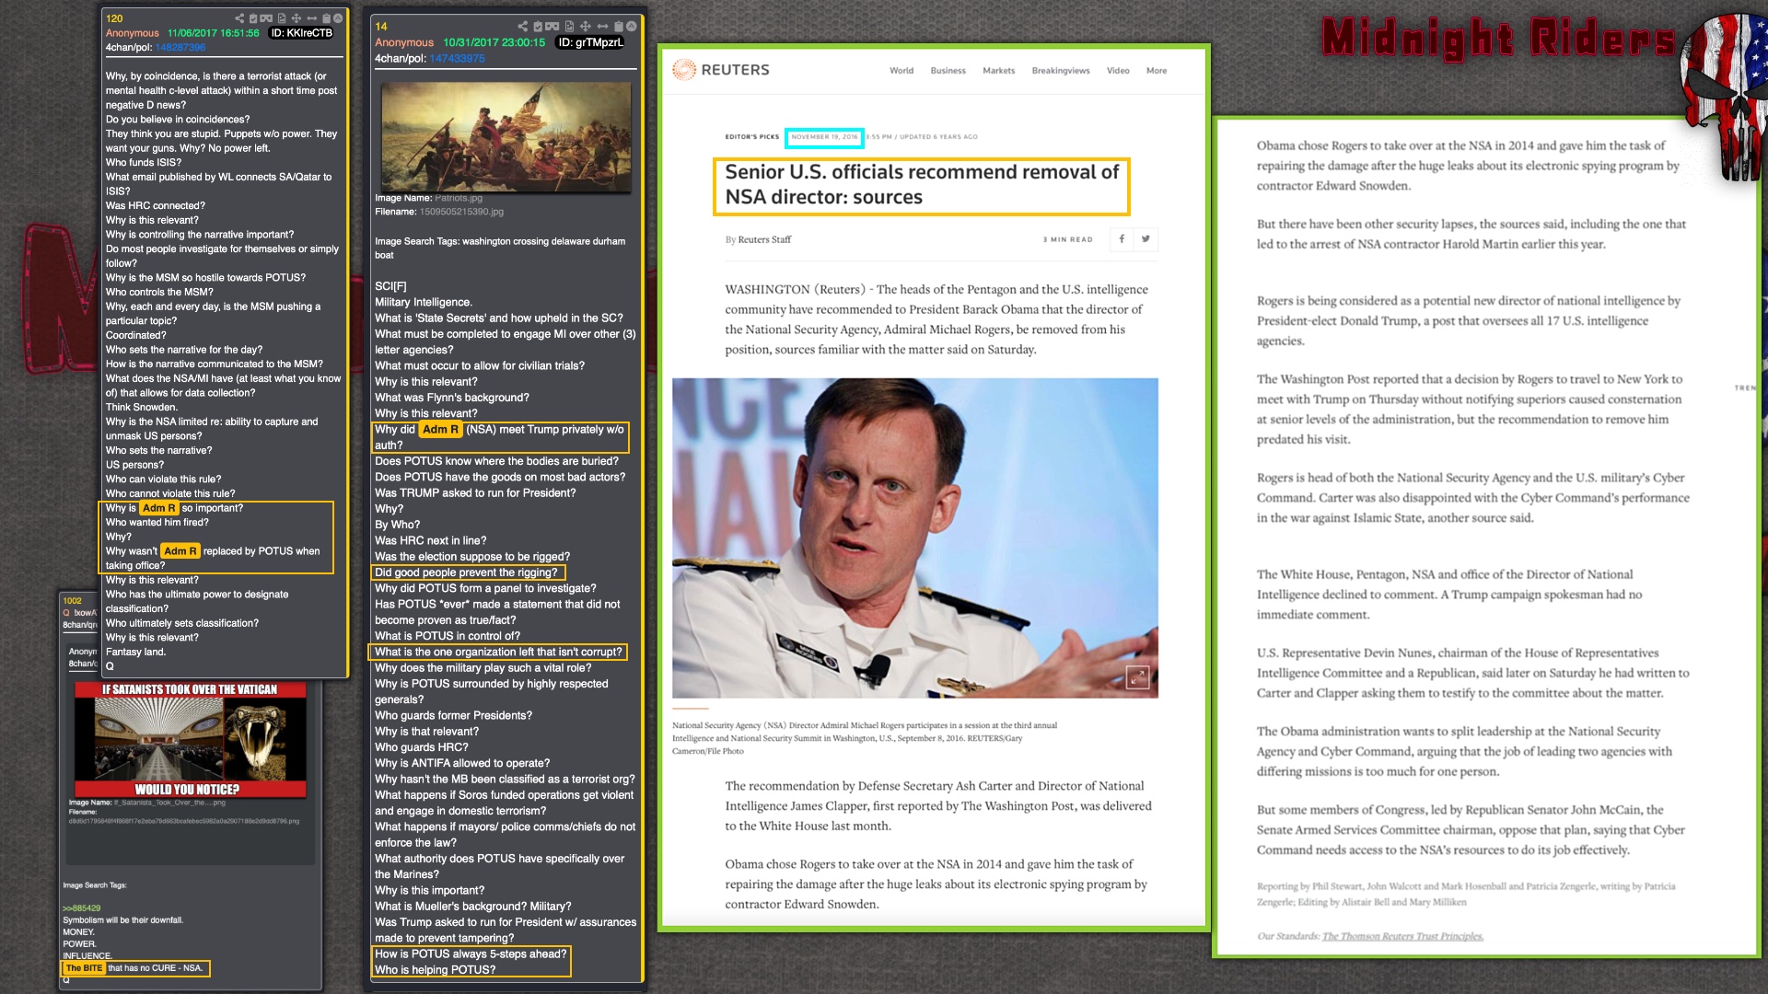The image size is (1768, 994).
Task: Share the article on Facebook
Action: coord(1122,239)
